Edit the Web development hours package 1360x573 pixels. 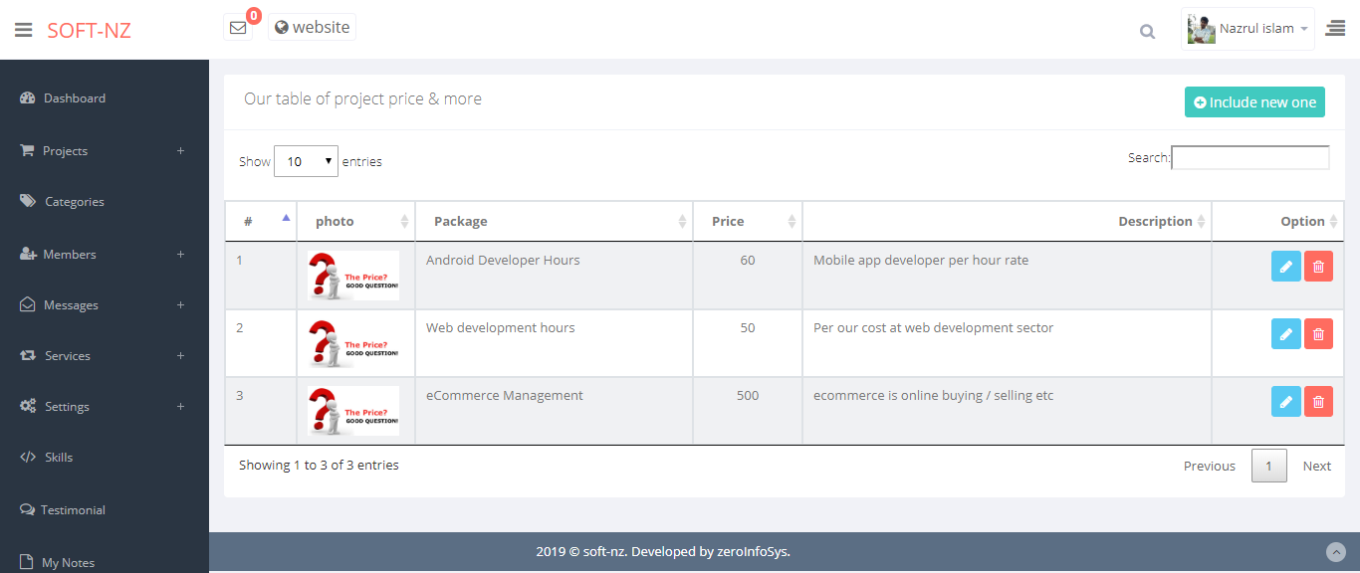click(x=1285, y=333)
